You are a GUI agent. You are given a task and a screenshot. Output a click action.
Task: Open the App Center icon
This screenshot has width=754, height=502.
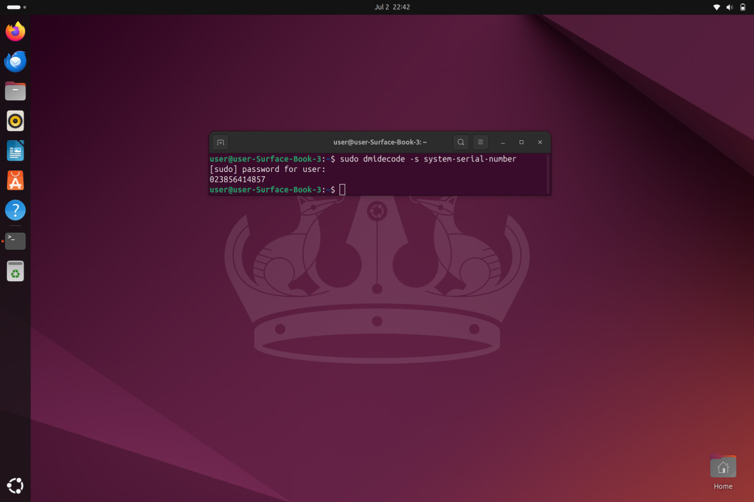(x=16, y=180)
